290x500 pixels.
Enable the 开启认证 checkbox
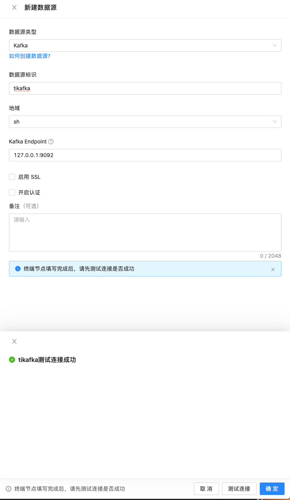(12, 192)
